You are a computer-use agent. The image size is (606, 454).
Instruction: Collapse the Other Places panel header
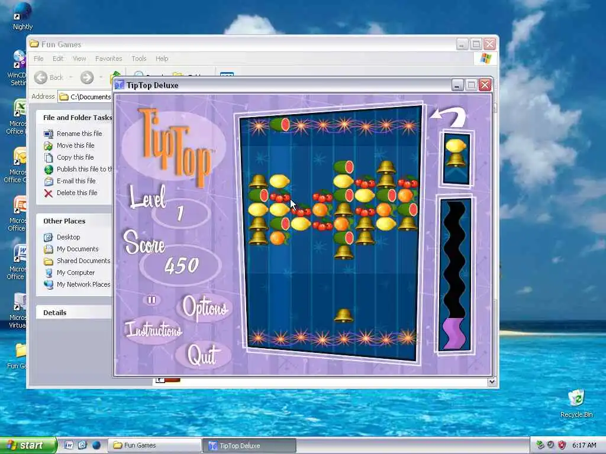(74, 221)
